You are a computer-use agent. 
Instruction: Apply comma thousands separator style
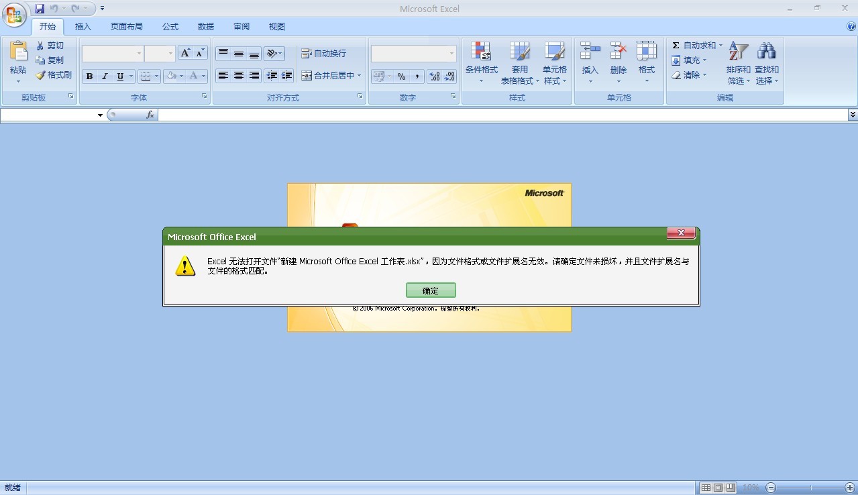click(x=417, y=76)
